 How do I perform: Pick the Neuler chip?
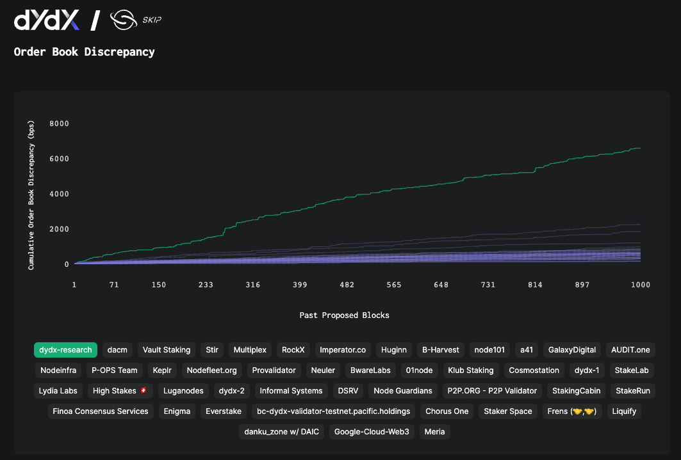click(x=323, y=370)
